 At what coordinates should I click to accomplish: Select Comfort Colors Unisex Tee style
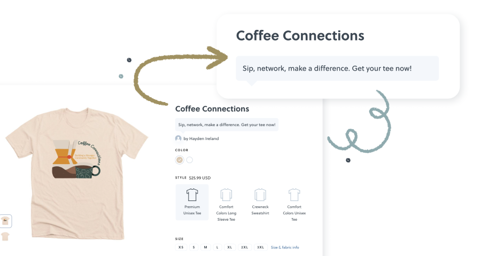tap(294, 205)
